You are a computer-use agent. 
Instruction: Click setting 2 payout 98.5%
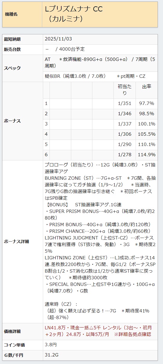(147, 114)
